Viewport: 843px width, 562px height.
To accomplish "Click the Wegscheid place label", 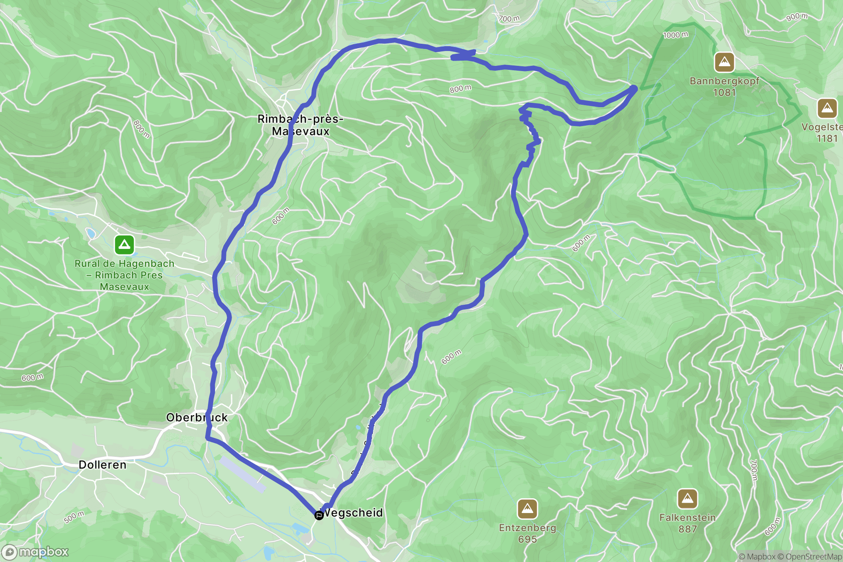I will pos(352,513).
